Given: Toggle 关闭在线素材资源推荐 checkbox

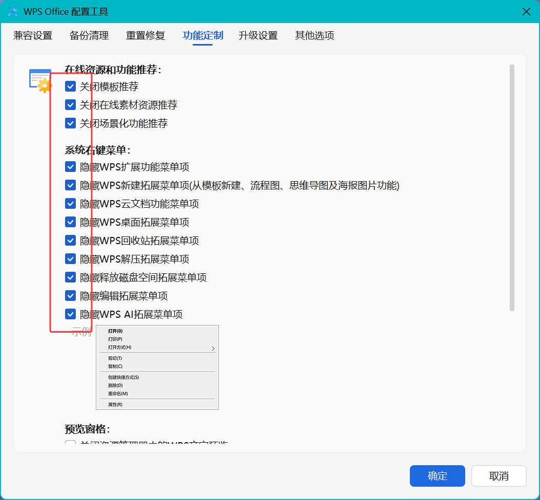Looking at the screenshot, I should pyautogui.click(x=70, y=104).
